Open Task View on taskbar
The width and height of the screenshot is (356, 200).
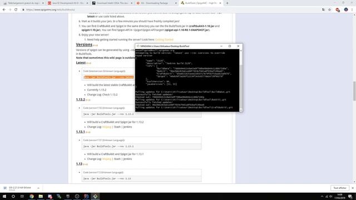click(22, 196)
